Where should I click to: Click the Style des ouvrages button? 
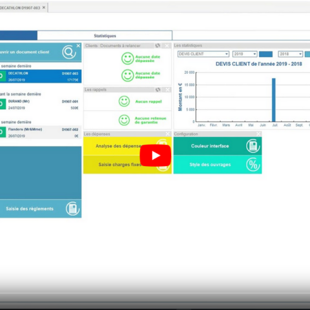point(218,165)
